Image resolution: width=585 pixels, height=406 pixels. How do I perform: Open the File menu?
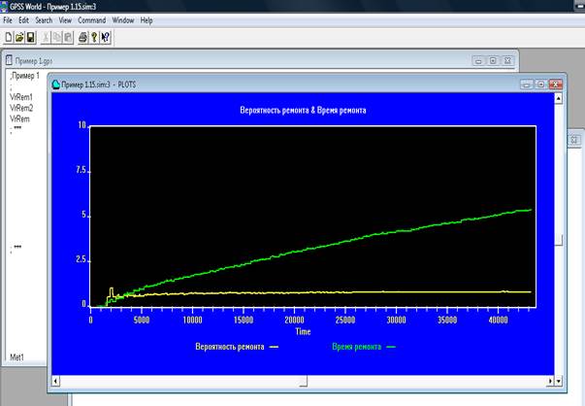click(x=8, y=20)
